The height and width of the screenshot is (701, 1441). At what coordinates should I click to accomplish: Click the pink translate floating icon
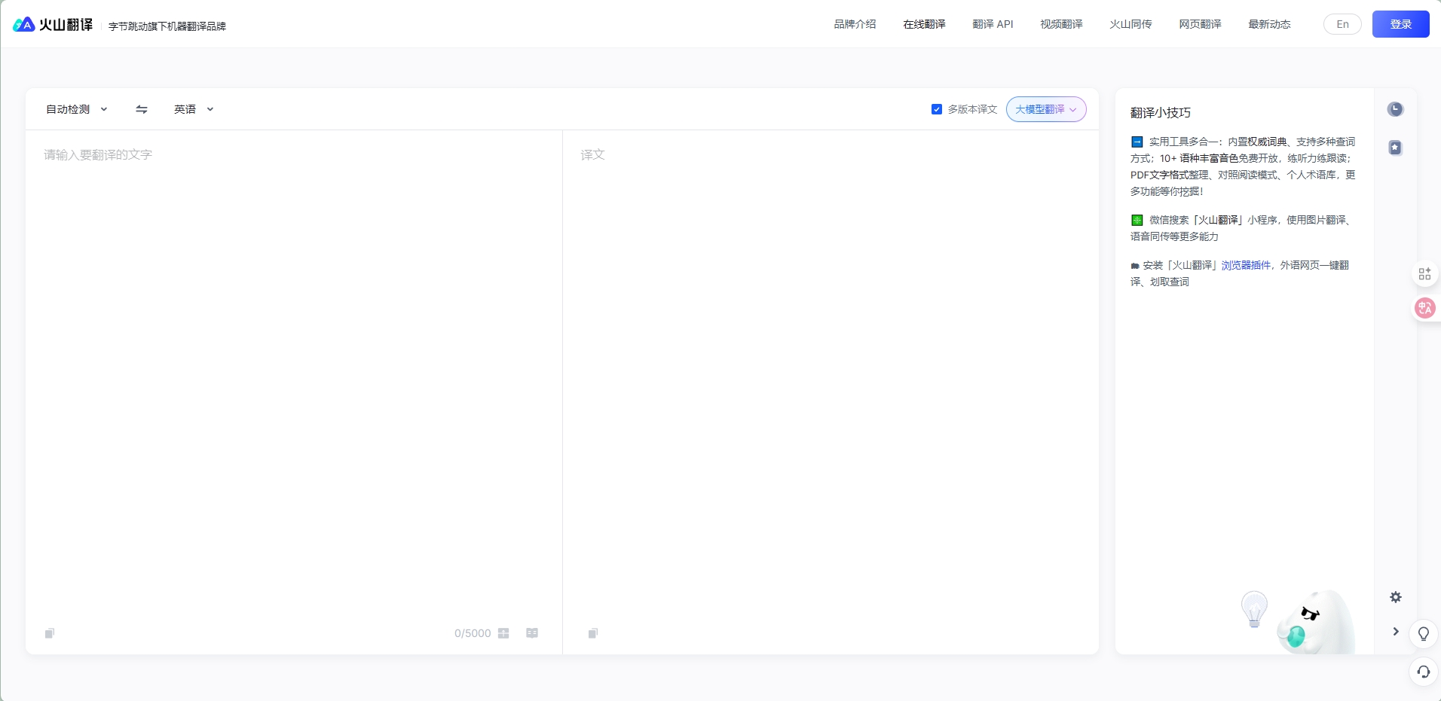coord(1424,308)
